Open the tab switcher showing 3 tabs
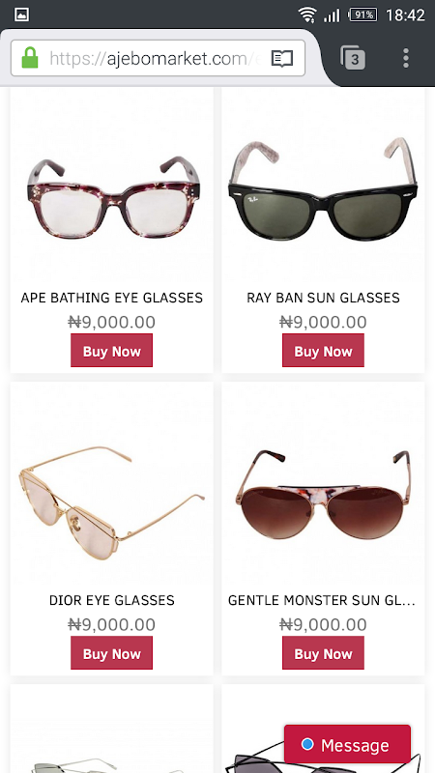 point(353,58)
